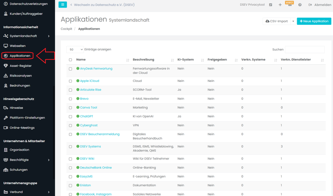Screen dimensions: 333x196
Task: Open the CSV-Import dropdown arrow
Action: [293, 21]
